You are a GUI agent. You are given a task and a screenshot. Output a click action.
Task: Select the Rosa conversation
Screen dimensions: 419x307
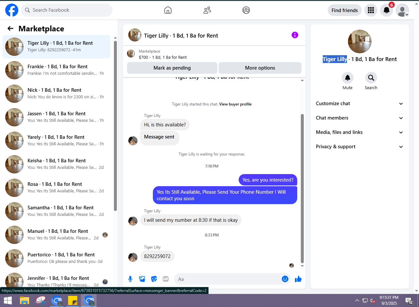pos(57,188)
